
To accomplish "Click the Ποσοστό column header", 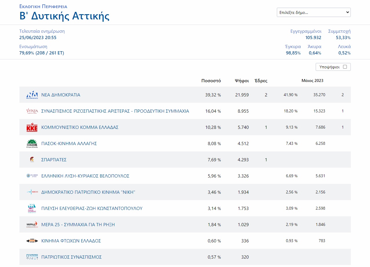I will tap(211, 81).
